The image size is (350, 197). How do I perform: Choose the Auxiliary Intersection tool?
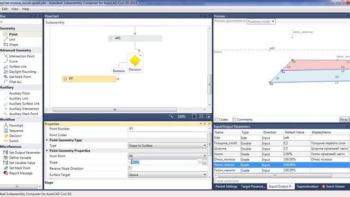coord(24,108)
